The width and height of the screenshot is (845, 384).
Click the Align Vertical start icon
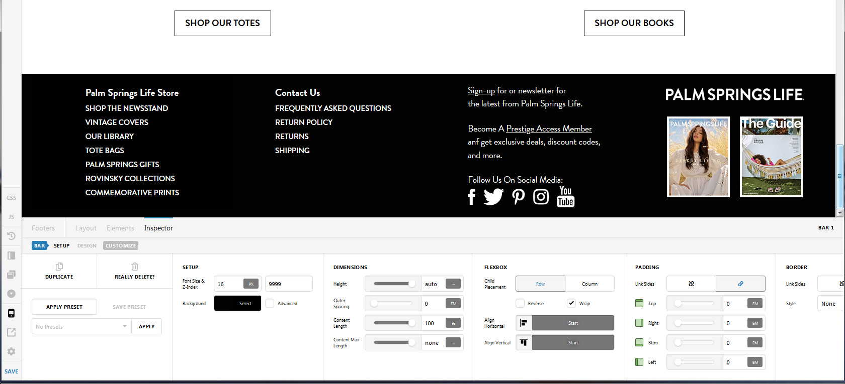(x=524, y=342)
